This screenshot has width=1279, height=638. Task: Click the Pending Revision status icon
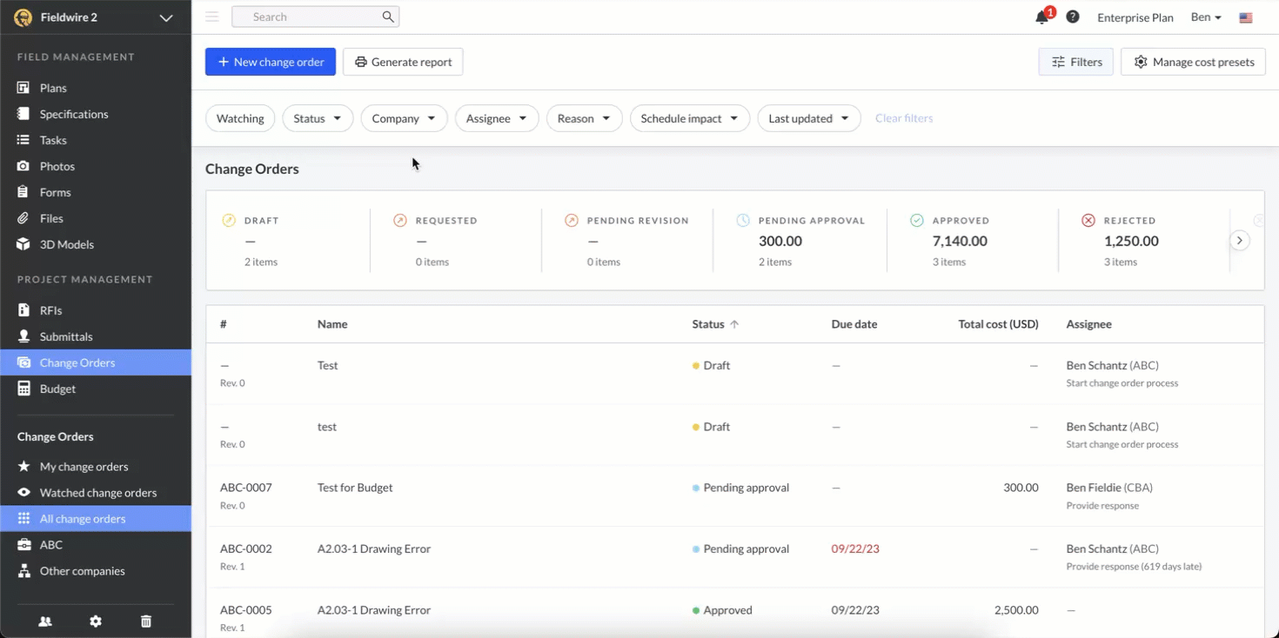click(x=572, y=220)
